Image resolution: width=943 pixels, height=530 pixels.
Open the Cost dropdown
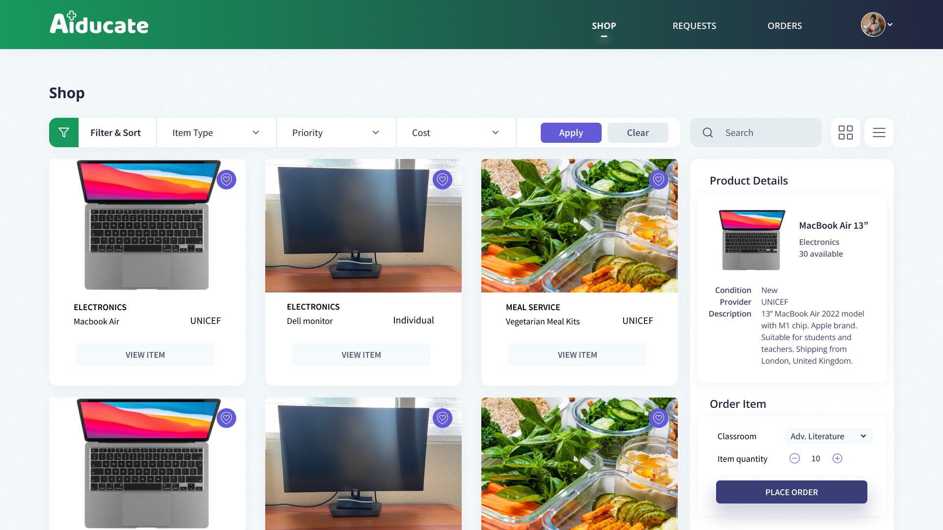click(456, 132)
